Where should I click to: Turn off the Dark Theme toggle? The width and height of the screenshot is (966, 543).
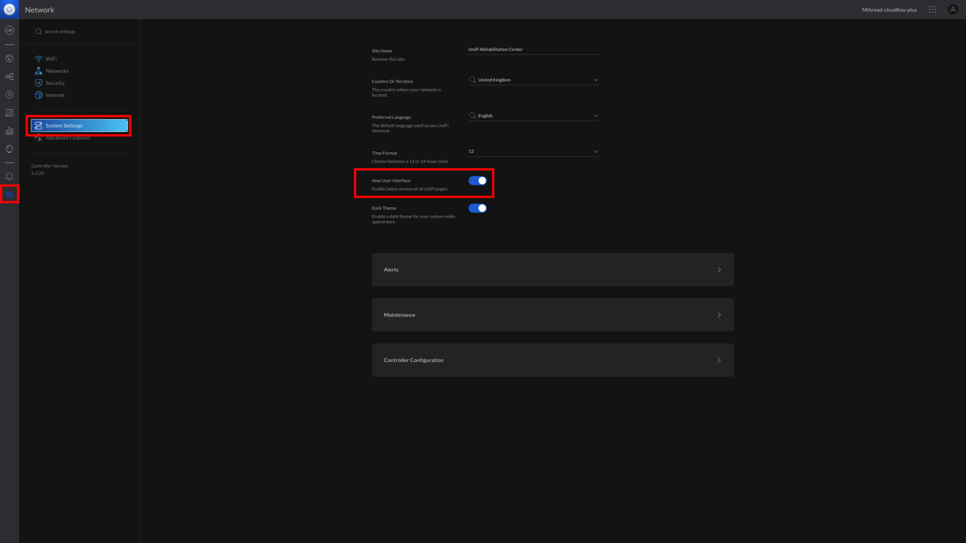tap(477, 208)
